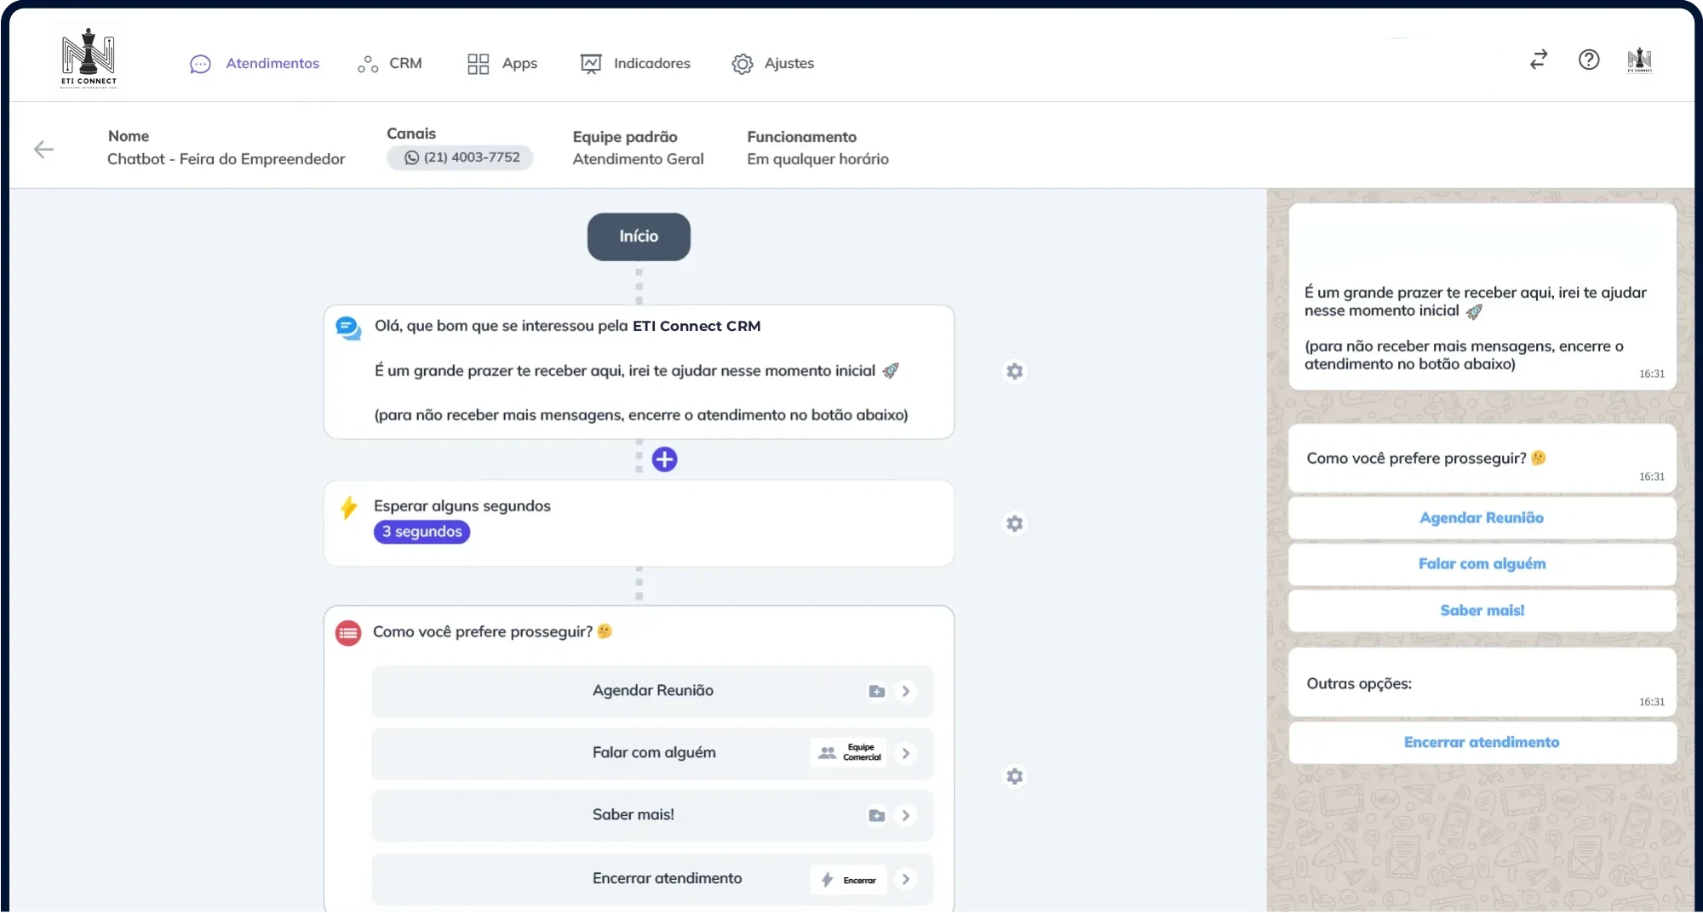
Task: Expand the Encerrar atendimento option chevron
Action: pyautogui.click(x=905, y=879)
